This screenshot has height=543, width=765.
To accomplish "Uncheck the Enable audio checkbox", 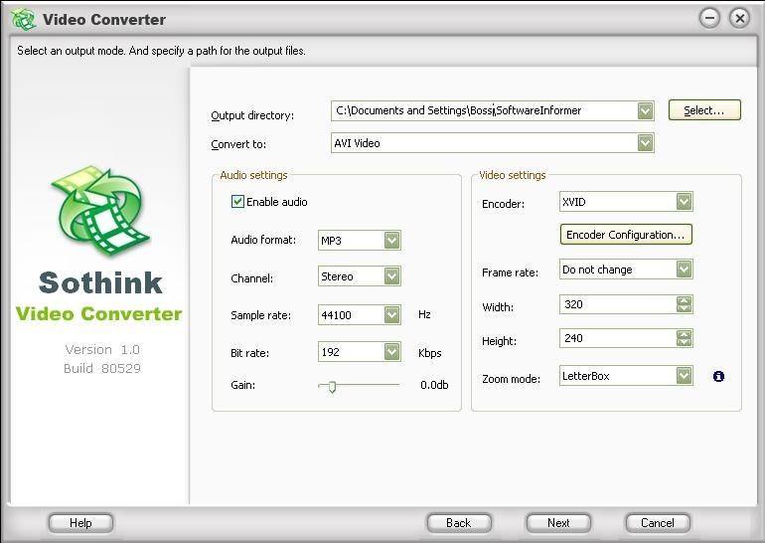I will pos(237,202).
